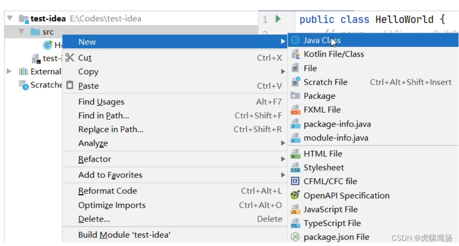Select Find in Path menu entry

point(174,115)
